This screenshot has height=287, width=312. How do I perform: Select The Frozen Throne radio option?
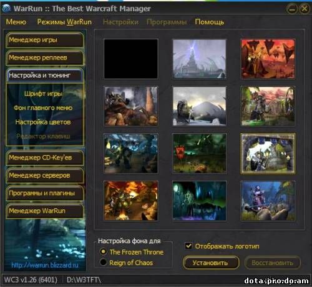click(103, 251)
